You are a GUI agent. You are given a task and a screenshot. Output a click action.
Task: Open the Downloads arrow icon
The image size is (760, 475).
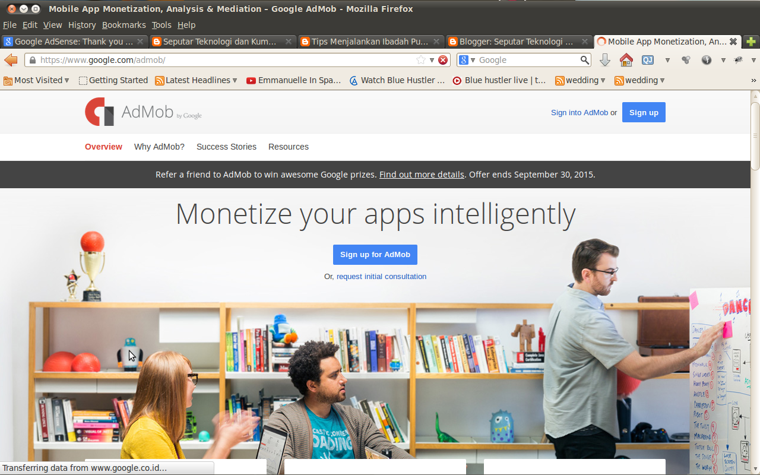[x=605, y=60]
